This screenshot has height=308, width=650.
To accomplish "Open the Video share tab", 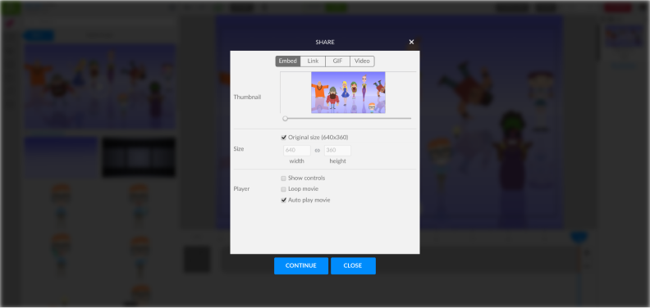I will 362,61.
